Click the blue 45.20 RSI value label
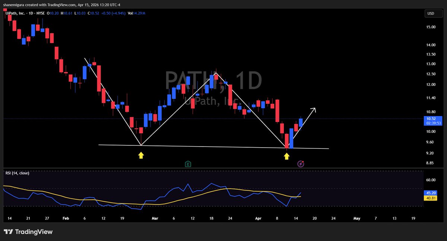This screenshot has height=241, width=447. pos(431,193)
